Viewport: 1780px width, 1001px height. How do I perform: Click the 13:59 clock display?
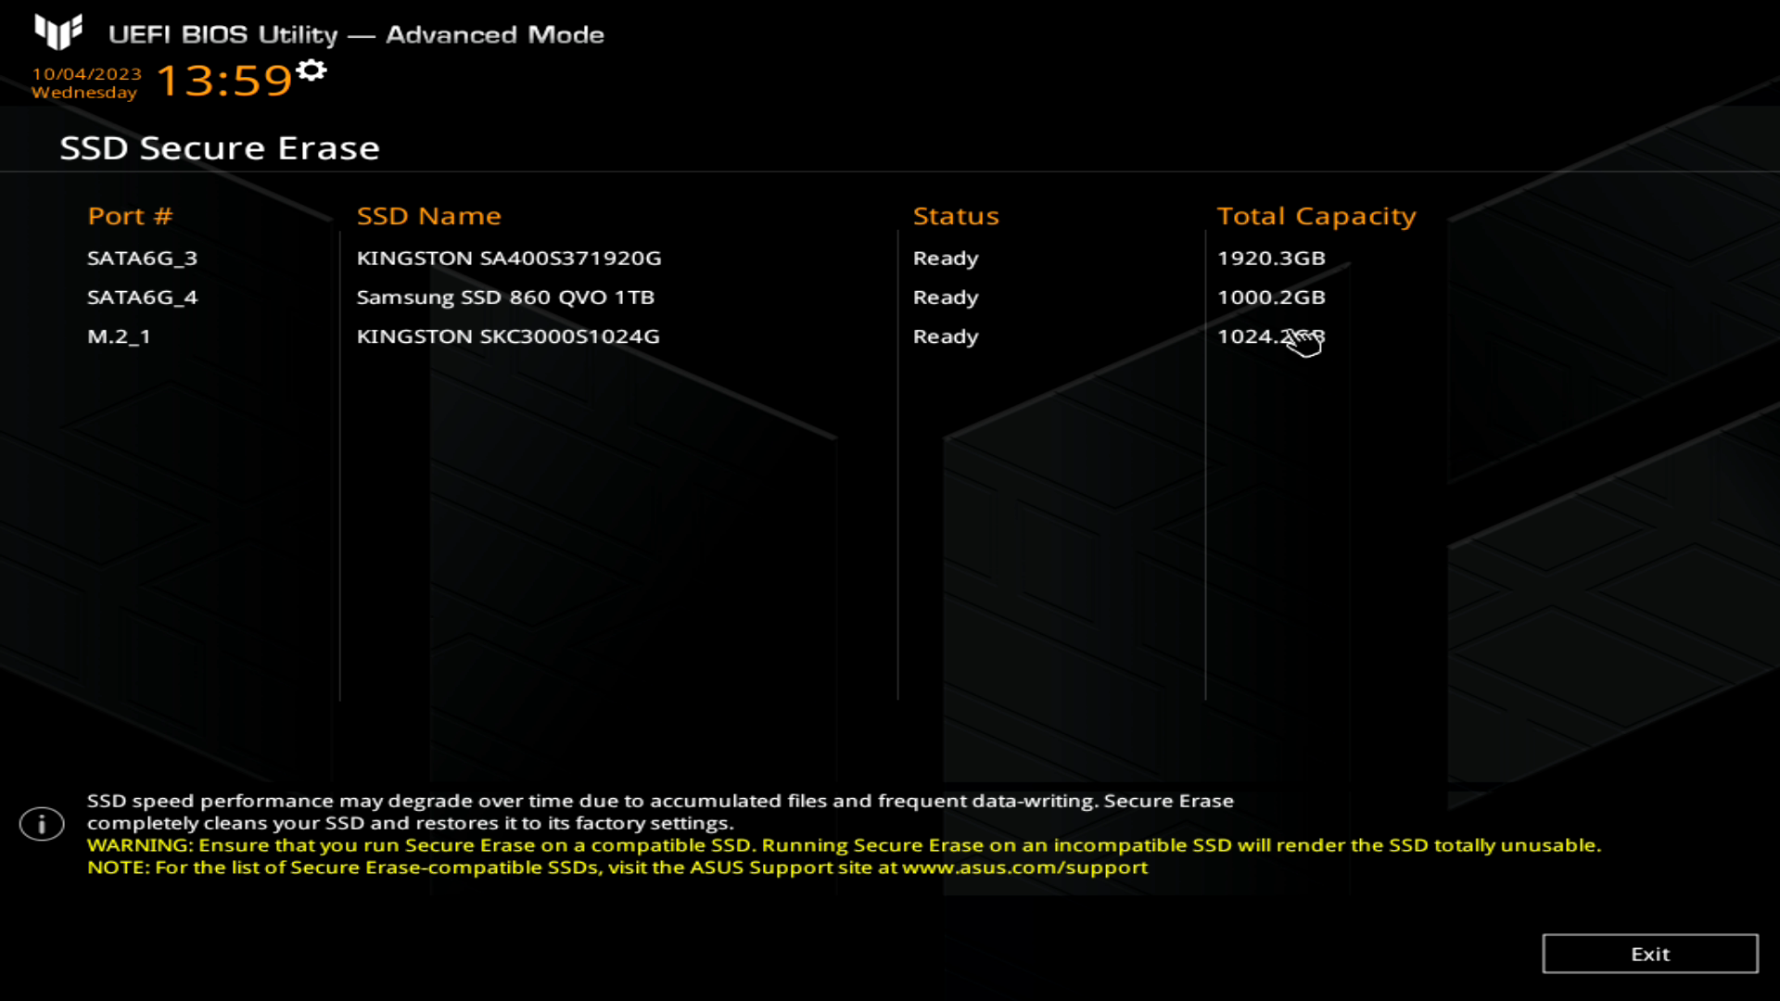pos(224,81)
